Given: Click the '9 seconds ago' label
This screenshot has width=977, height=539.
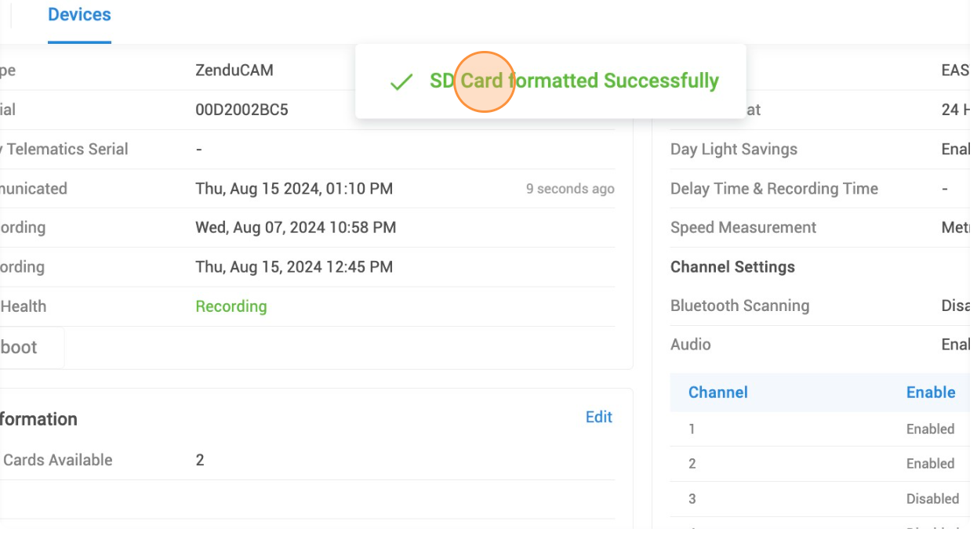Looking at the screenshot, I should (x=570, y=189).
